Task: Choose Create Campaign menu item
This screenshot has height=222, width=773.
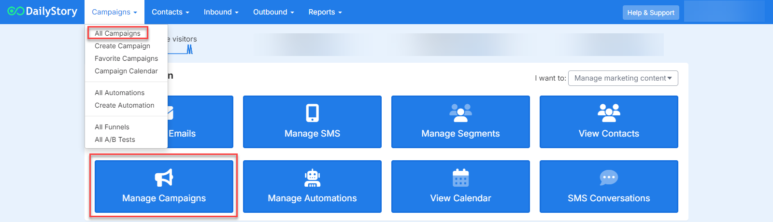Action: tap(122, 46)
